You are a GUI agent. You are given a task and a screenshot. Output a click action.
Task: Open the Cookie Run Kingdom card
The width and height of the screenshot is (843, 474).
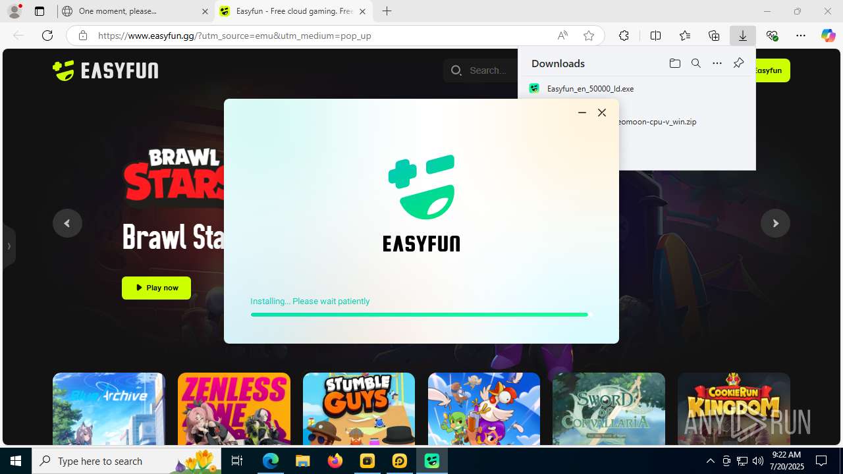click(734, 409)
